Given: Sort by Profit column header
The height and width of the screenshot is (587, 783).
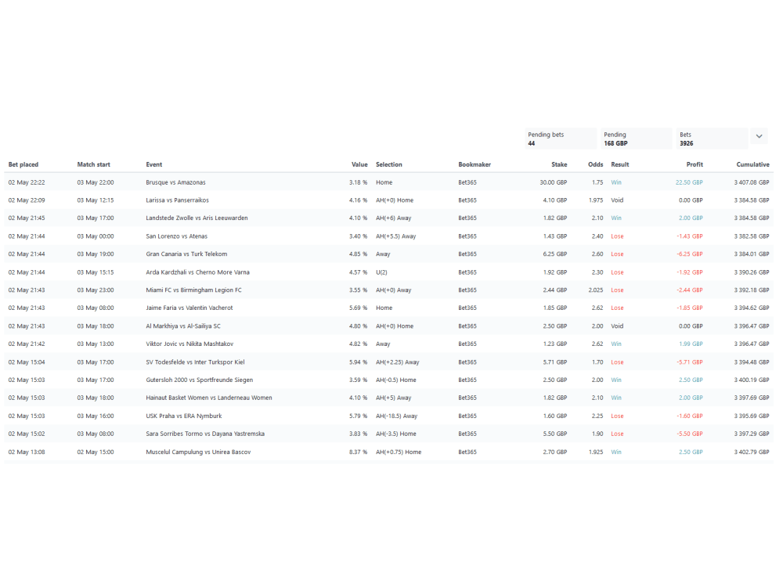Looking at the screenshot, I should (695, 164).
